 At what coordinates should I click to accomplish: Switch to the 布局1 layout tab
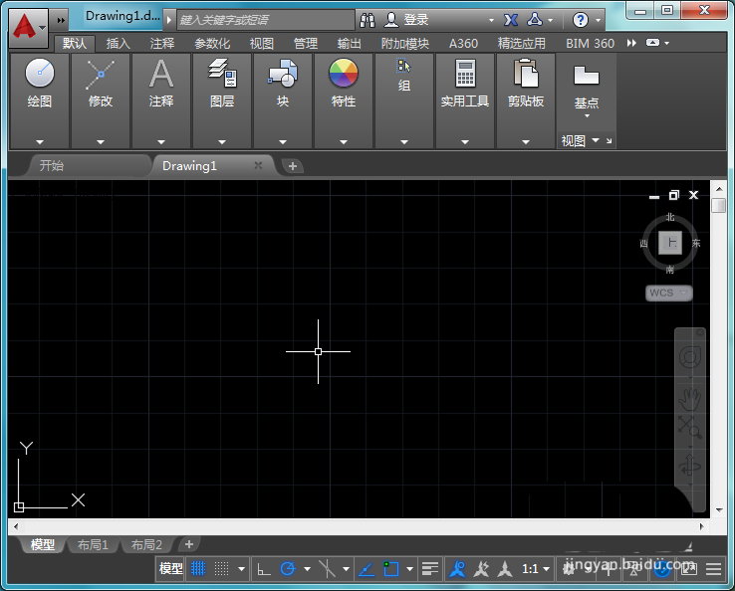click(x=93, y=544)
